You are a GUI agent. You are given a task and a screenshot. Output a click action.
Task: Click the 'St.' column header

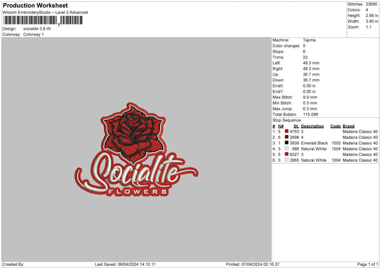(296, 126)
